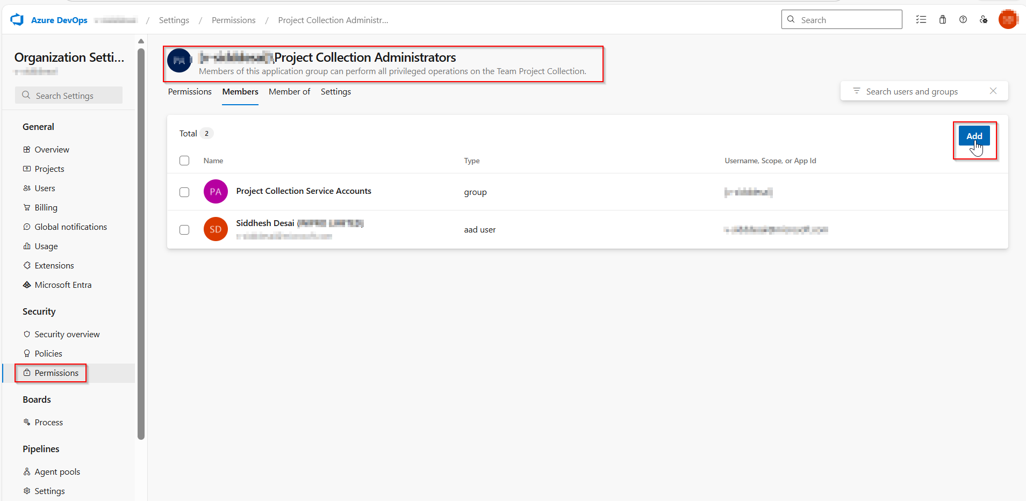1026x501 pixels.
Task: Open the Member of tab
Action: click(x=290, y=92)
